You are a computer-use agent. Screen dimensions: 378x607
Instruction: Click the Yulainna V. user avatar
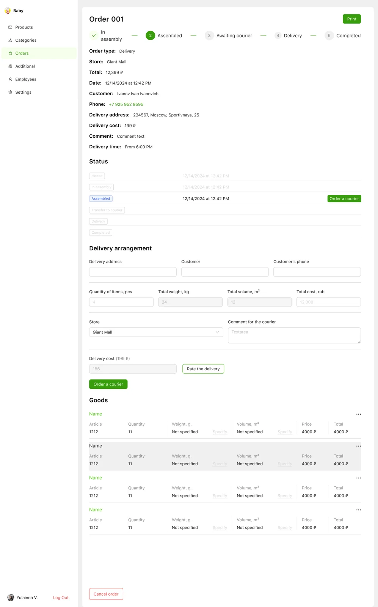click(x=11, y=598)
